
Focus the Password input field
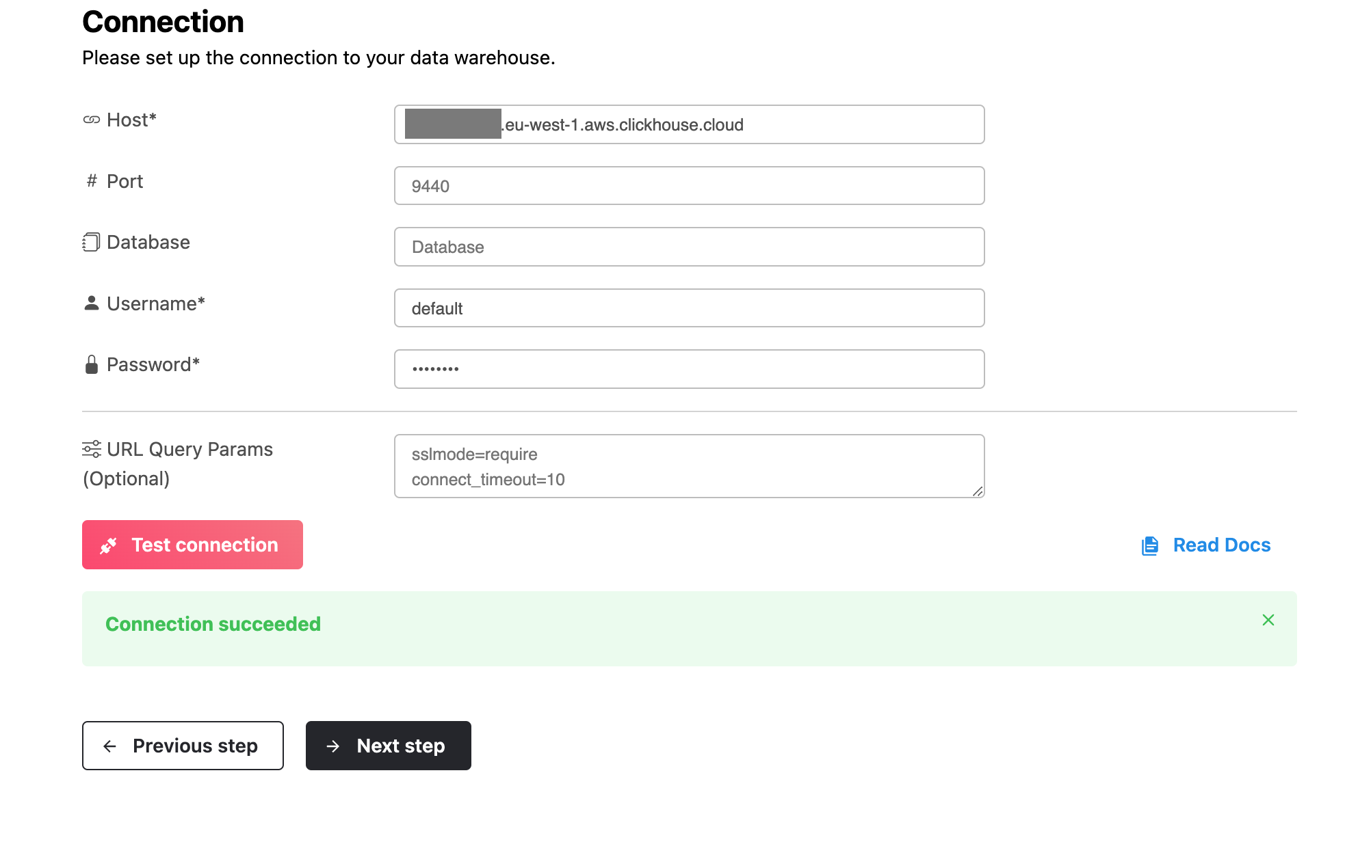click(689, 370)
